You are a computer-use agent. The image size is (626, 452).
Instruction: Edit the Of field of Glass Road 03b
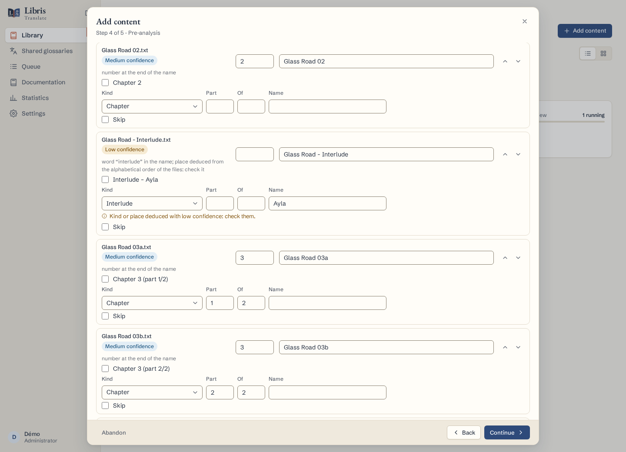tap(251, 392)
